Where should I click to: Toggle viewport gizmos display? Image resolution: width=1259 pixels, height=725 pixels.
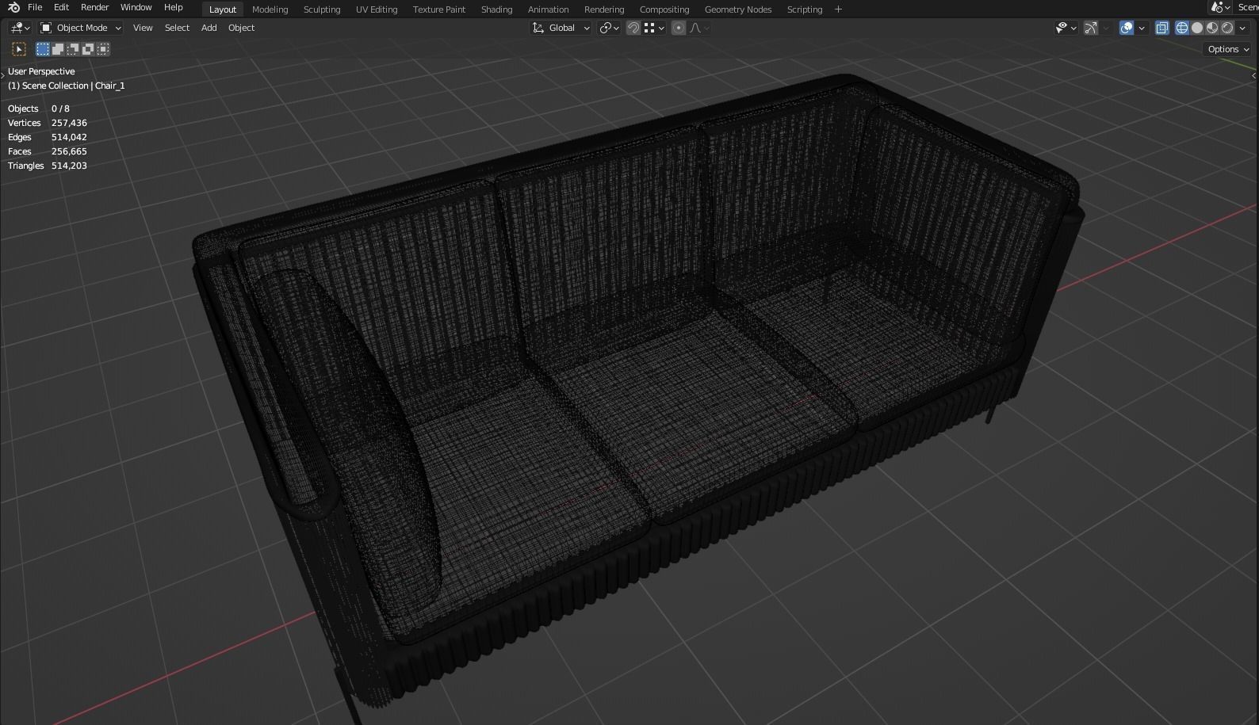coord(1091,28)
